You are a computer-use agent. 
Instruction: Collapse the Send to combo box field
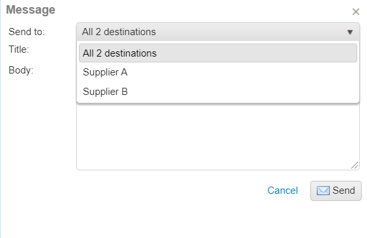pos(218,32)
